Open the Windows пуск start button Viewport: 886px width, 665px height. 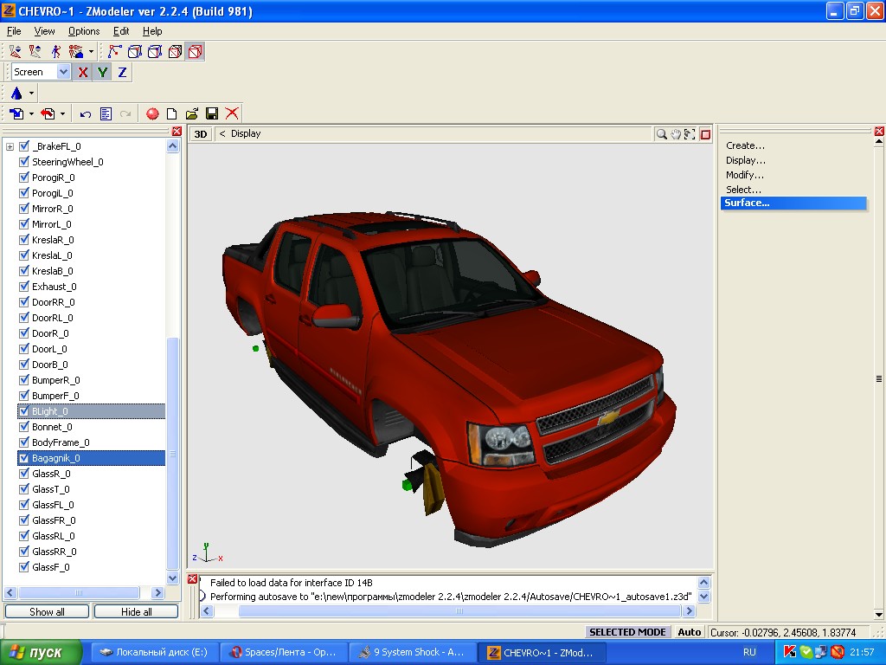41,653
